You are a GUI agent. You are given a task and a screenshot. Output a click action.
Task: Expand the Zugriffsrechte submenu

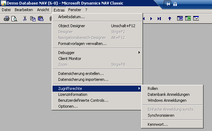(x=97, y=88)
